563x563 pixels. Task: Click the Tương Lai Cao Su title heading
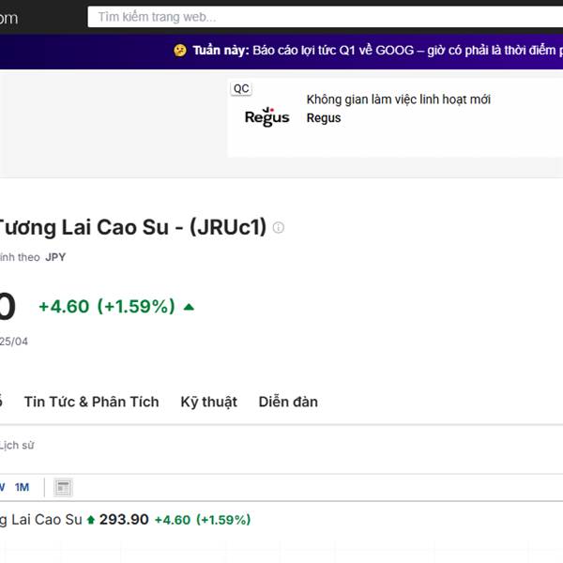131,227
